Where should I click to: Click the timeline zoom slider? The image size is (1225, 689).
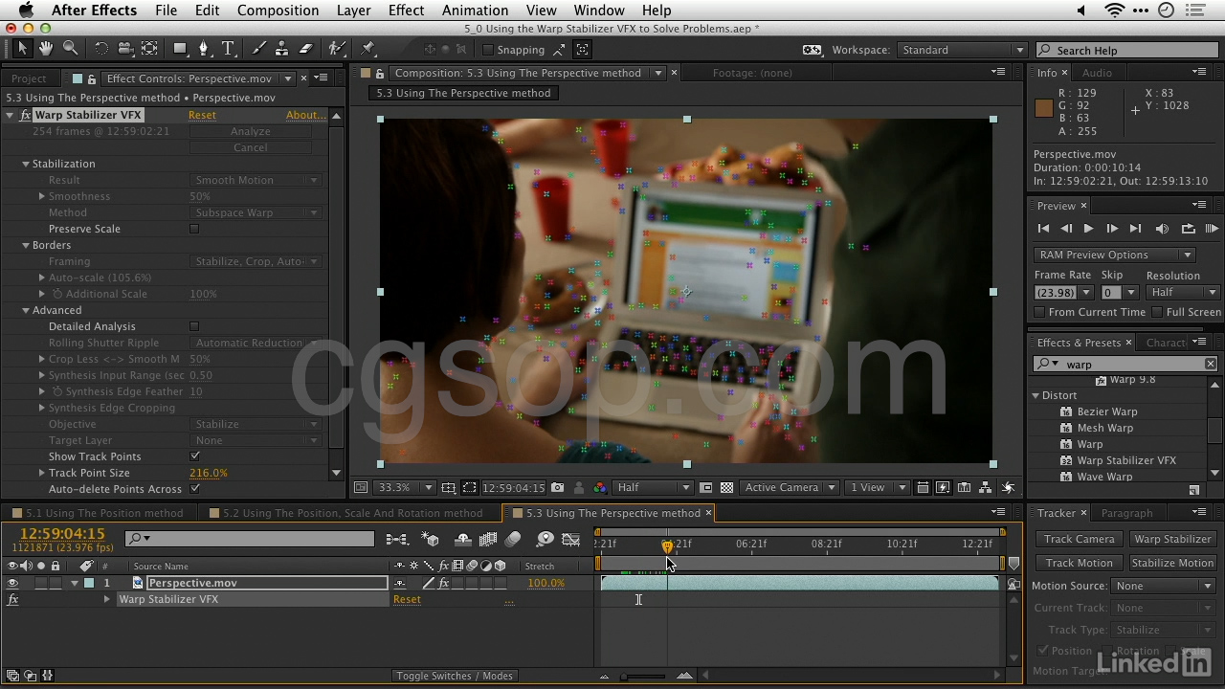pos(644,677)
